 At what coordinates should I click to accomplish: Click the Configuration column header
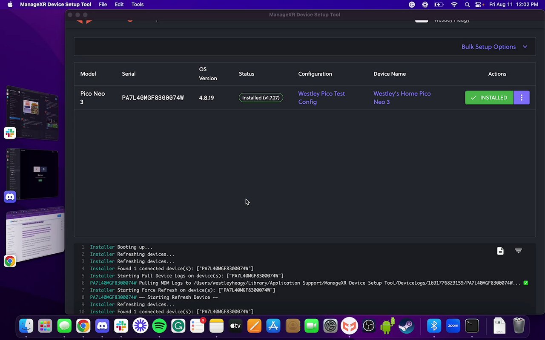(x=315, y=74)
